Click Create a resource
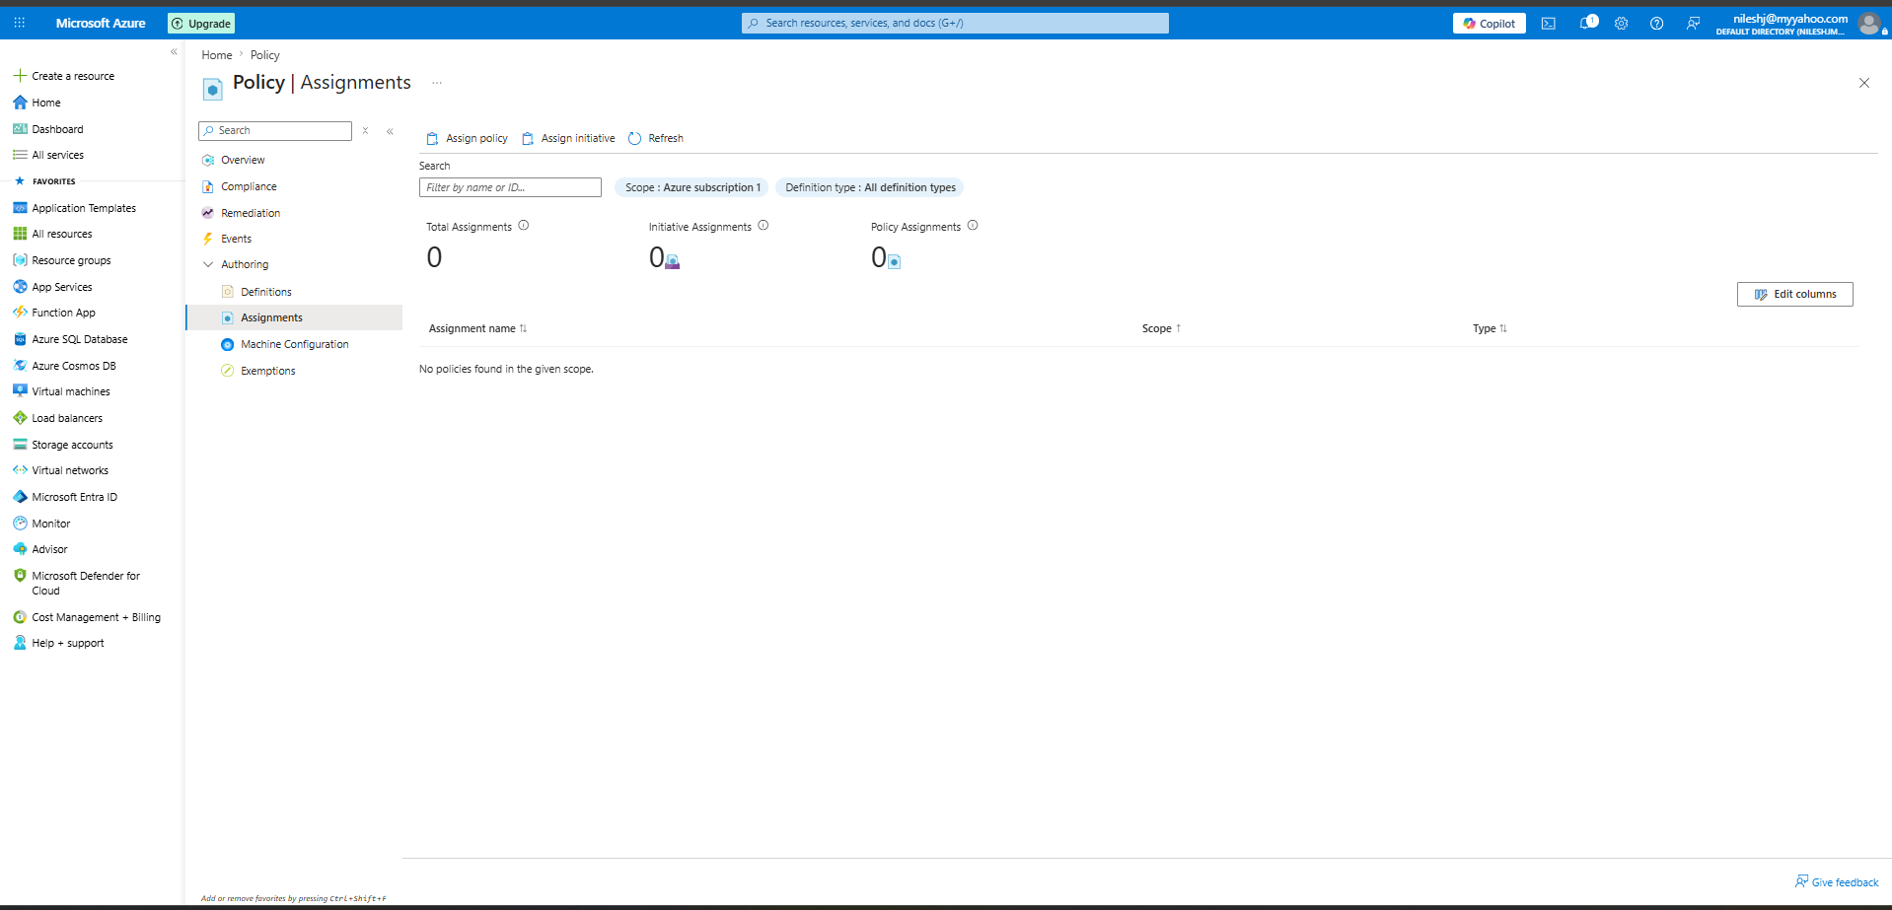The height and width of the screenshot is (910, 1892). pyautogui.click(x=64, y=76)
